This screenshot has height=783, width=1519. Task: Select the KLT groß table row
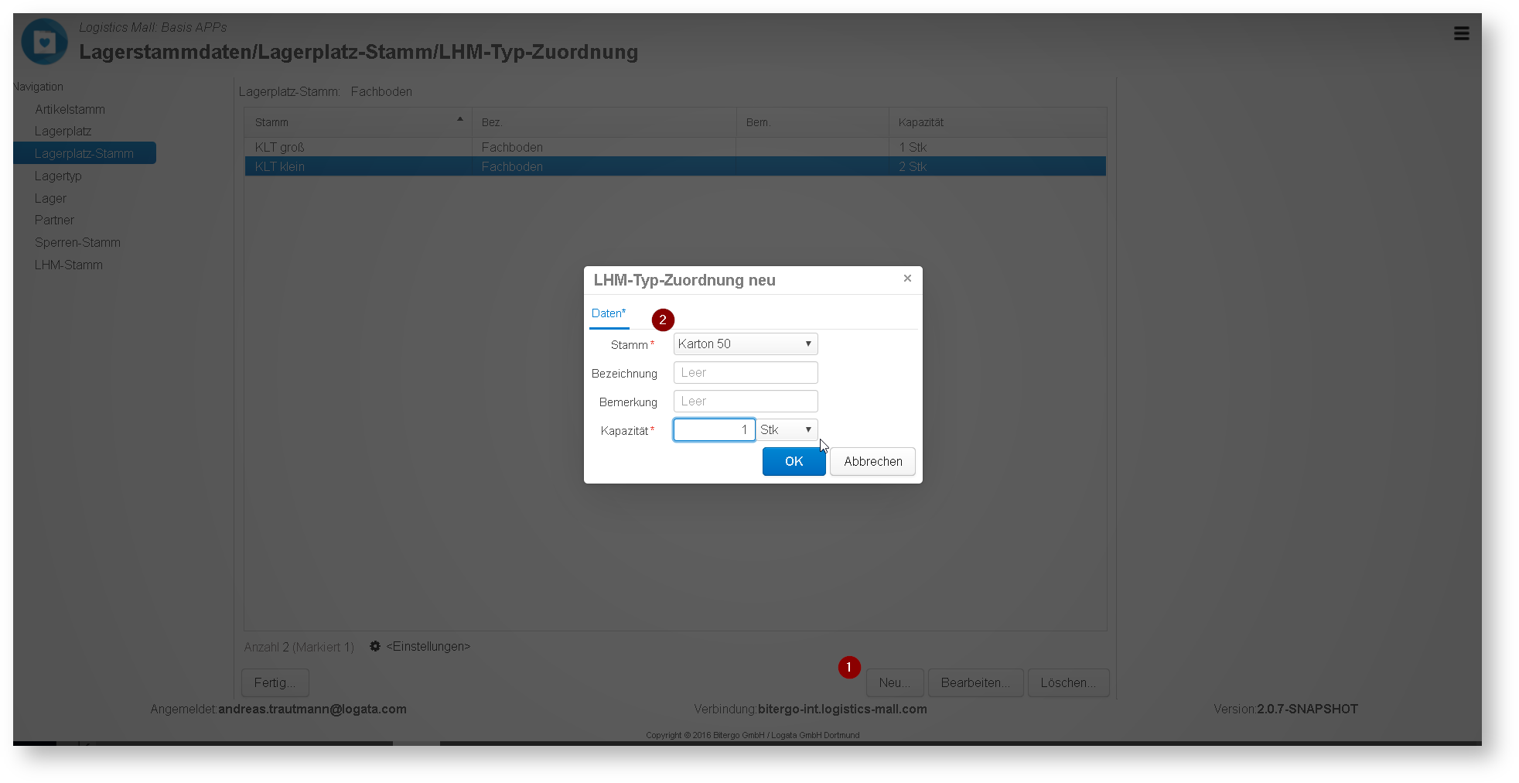(675, 147)
